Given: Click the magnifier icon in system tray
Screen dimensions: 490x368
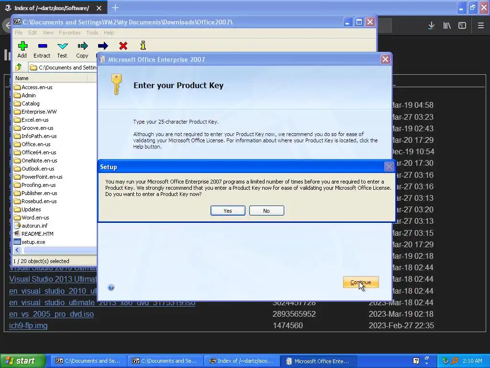Looking at the screenshot, I should (455, 361).
